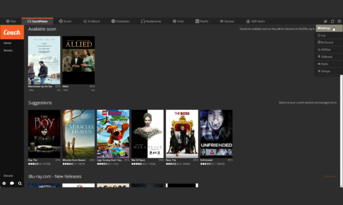Switch to the Sonarr tab

coord(65,21)
